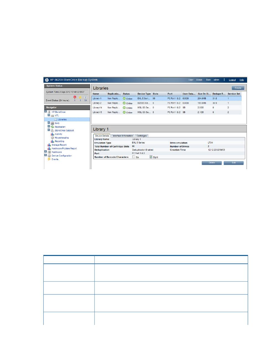The image size is (264, 351).
Task: Click the error event count 1
Action: [x=75, y=100]
